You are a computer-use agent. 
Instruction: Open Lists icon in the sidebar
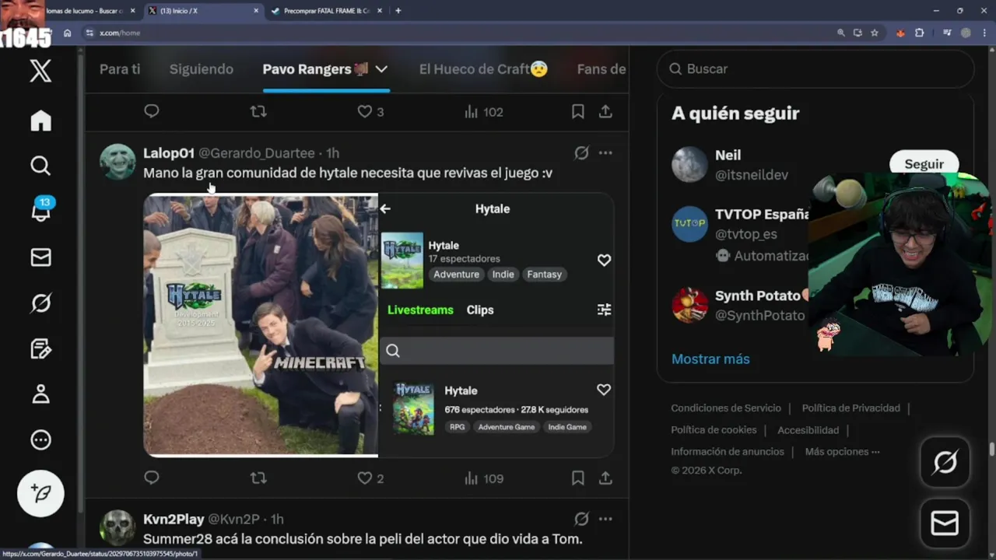(40, 348)
